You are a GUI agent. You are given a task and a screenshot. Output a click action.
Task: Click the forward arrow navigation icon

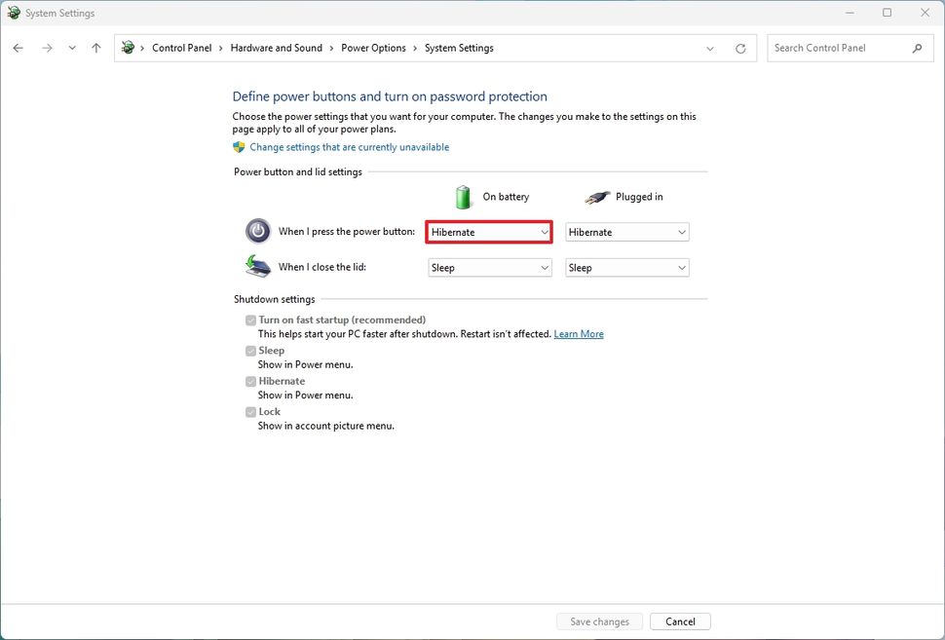tap(46, 47)
